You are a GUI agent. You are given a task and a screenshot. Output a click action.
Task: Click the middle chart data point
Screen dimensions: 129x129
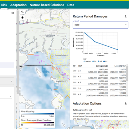pyautogui.click(x=95, y=42)
